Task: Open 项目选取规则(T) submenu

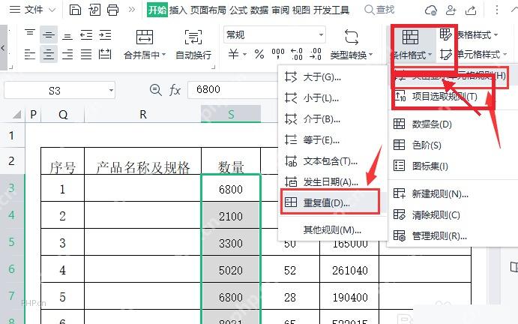Action: click(453, 97)
